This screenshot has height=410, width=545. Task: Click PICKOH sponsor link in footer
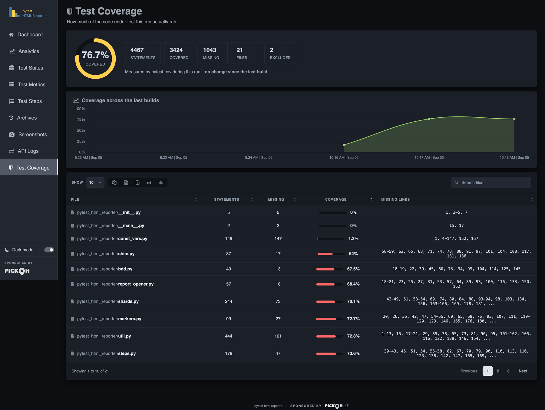pyautogui.click(x=334, y=406)
